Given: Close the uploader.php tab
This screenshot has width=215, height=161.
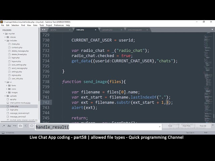Looking at the screenshot, I should pos(121,30).
